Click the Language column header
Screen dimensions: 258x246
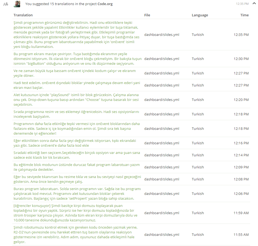pos(200,15)
